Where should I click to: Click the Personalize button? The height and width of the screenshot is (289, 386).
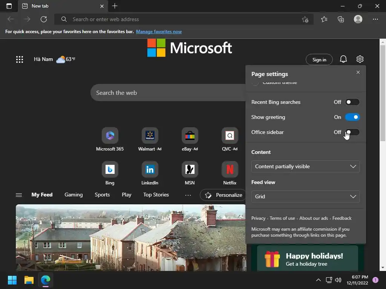pyautogui.click(x=223, y=195)
